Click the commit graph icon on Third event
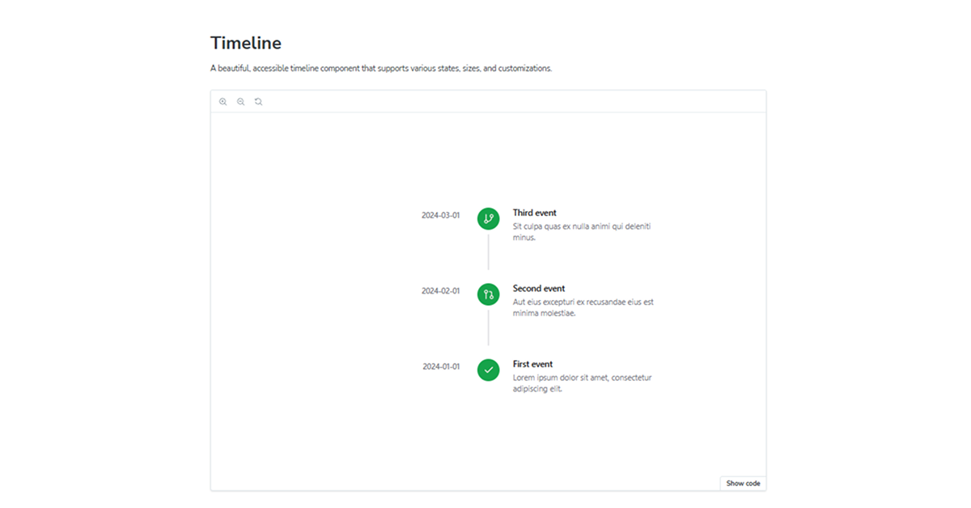Image resolution: width=971 pixels, height=508 pixels. point(488,218)
